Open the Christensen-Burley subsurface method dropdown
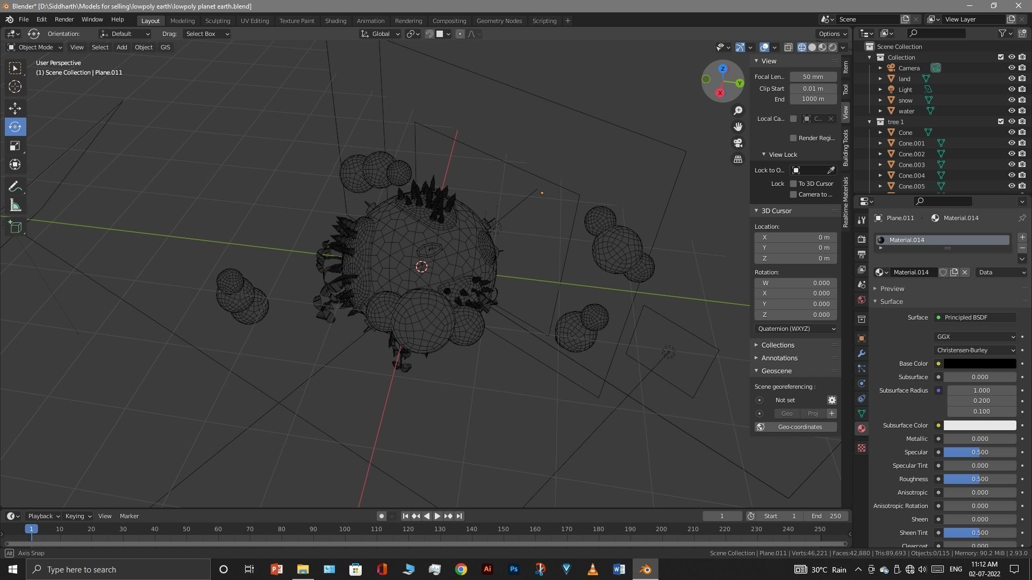 click(975, 350)
